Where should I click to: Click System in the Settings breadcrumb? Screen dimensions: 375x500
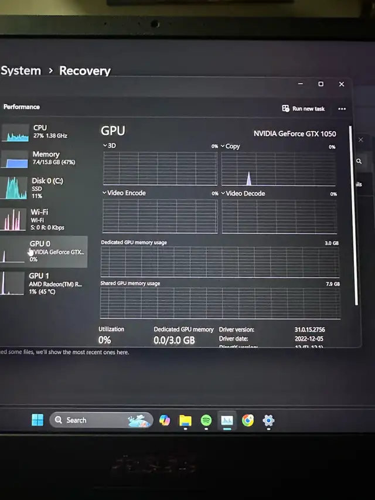[21, 70]
